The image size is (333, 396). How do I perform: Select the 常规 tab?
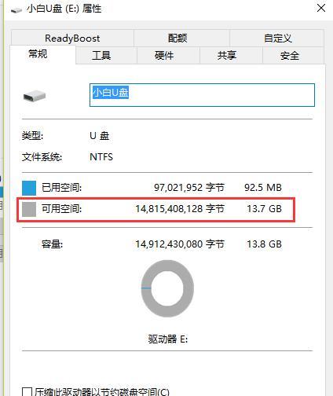tap(38, 54)
